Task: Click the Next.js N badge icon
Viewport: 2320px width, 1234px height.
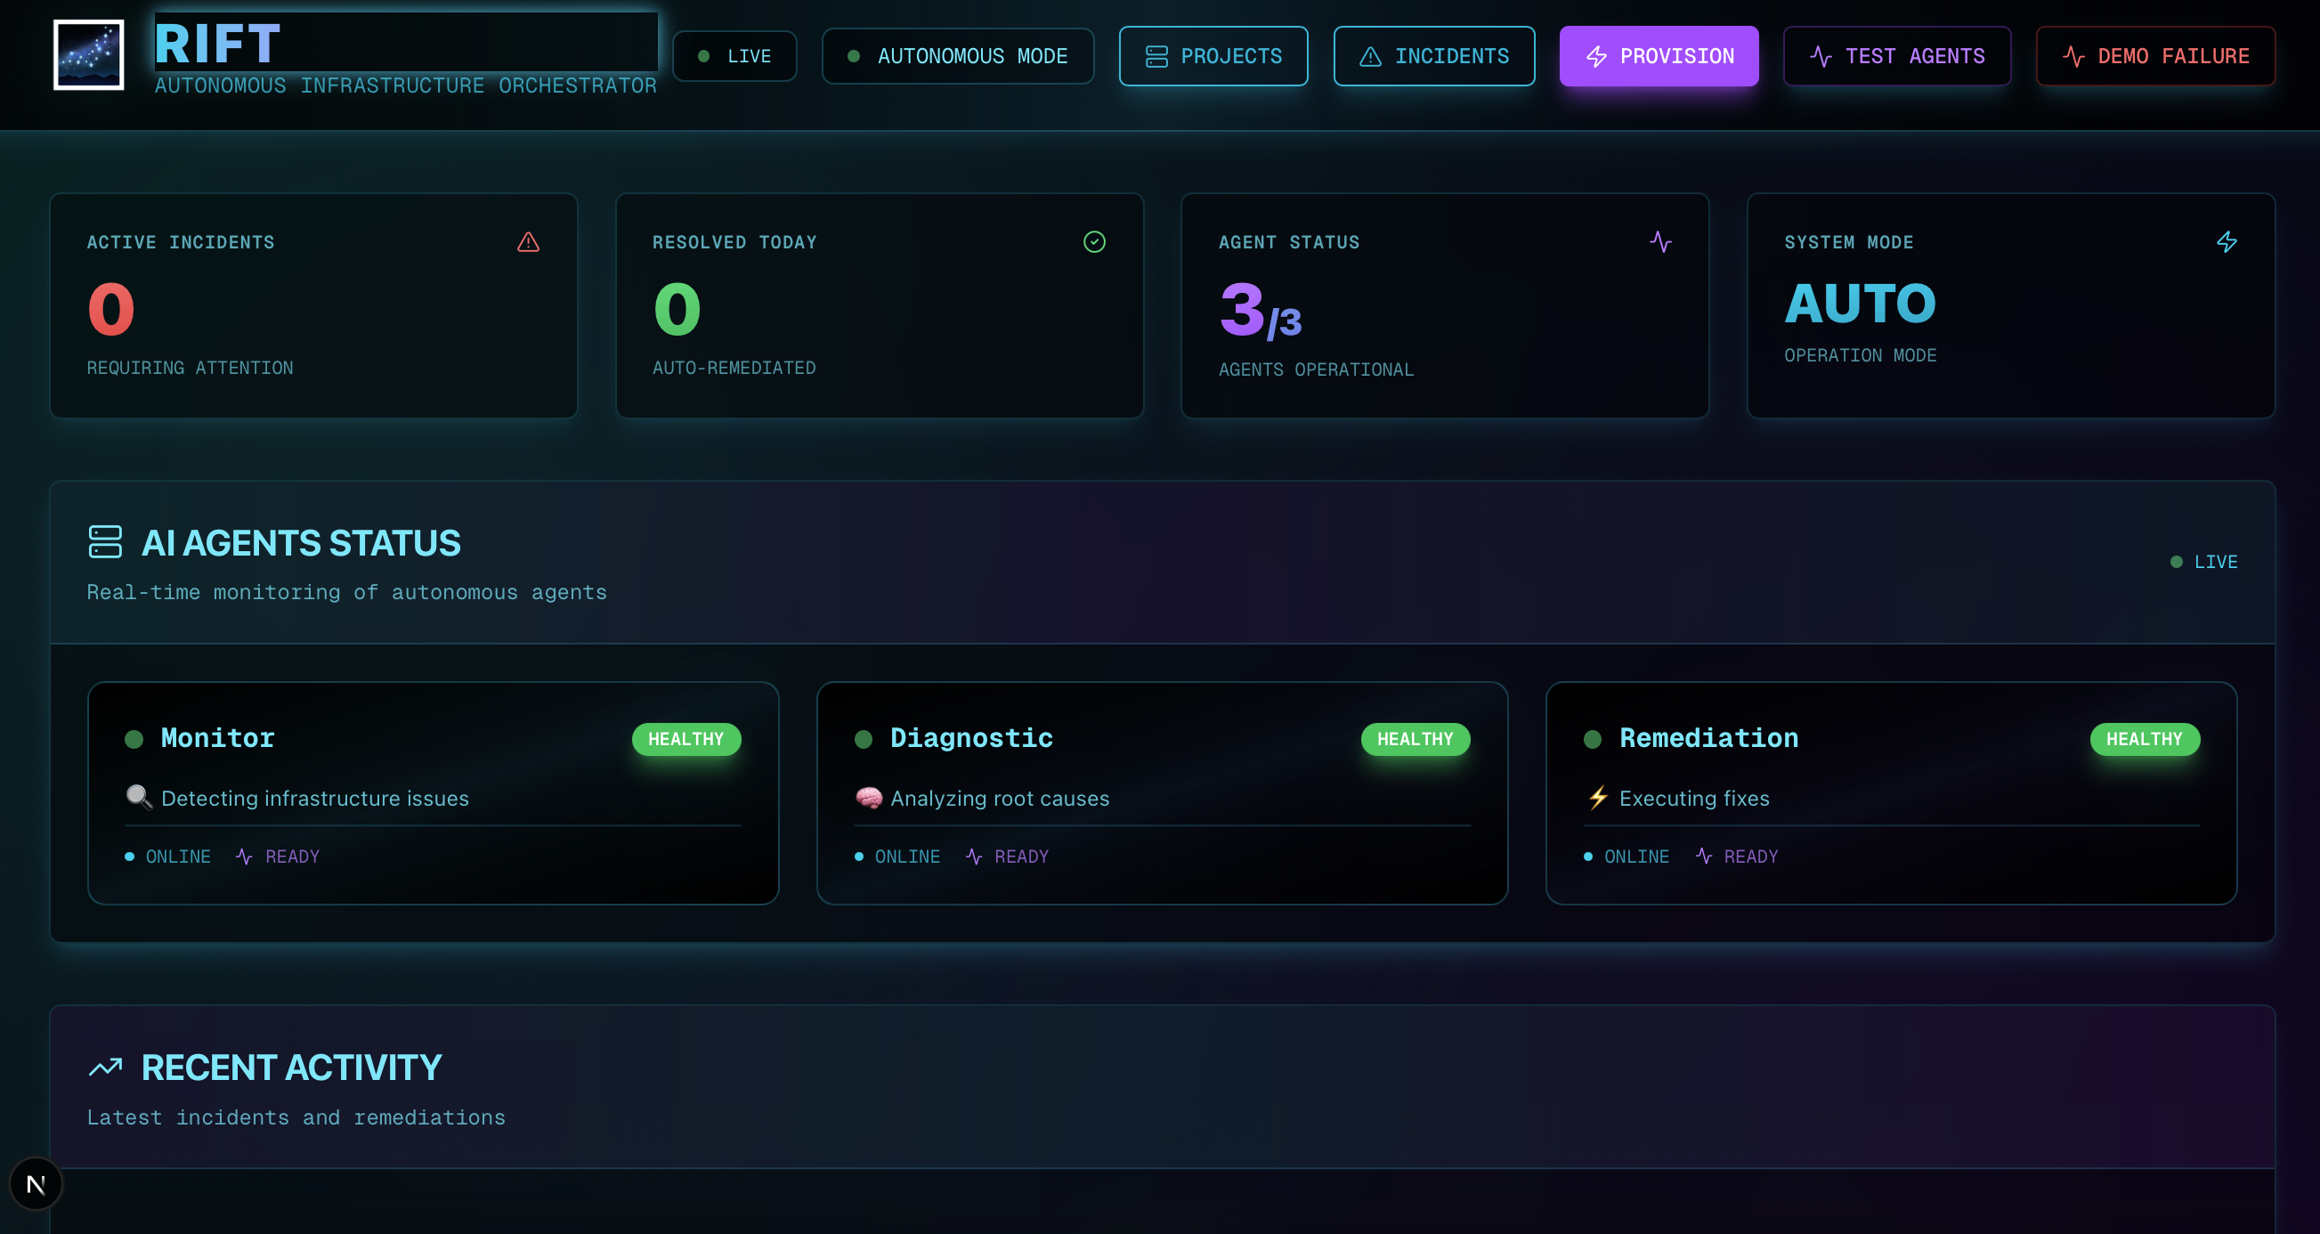Action: click(x=36, y=1184)
